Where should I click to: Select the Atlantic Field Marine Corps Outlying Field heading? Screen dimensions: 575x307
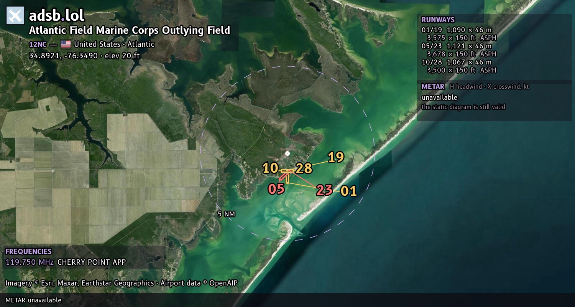pos(130,30)
